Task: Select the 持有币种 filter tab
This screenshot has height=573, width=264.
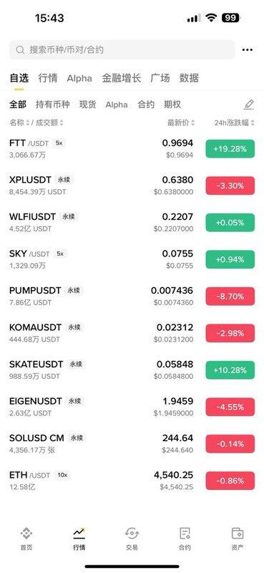Action: (52, 105)
